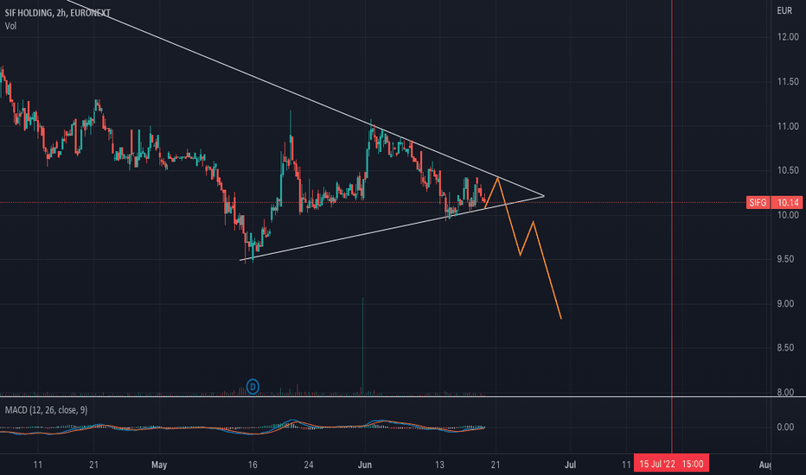806x475 pixels.
Task: Click the 10.50 price axis value
Action: coord(788,170)
